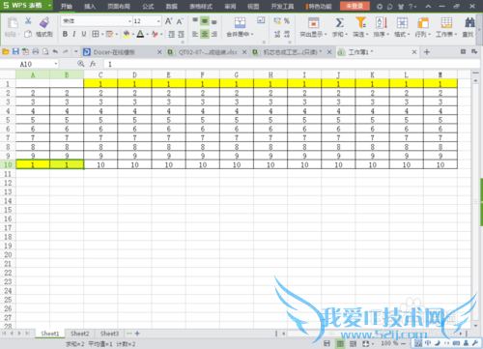The image size is (483, 349).
Task: Toggle middle vertical alignment
Action: click(205, 21)
